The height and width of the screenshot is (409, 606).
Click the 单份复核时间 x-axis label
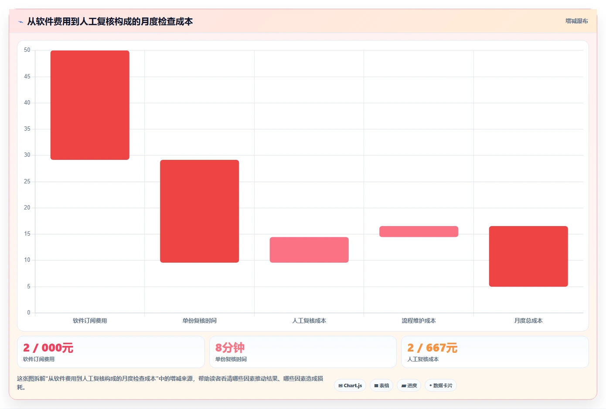point(199,321)
